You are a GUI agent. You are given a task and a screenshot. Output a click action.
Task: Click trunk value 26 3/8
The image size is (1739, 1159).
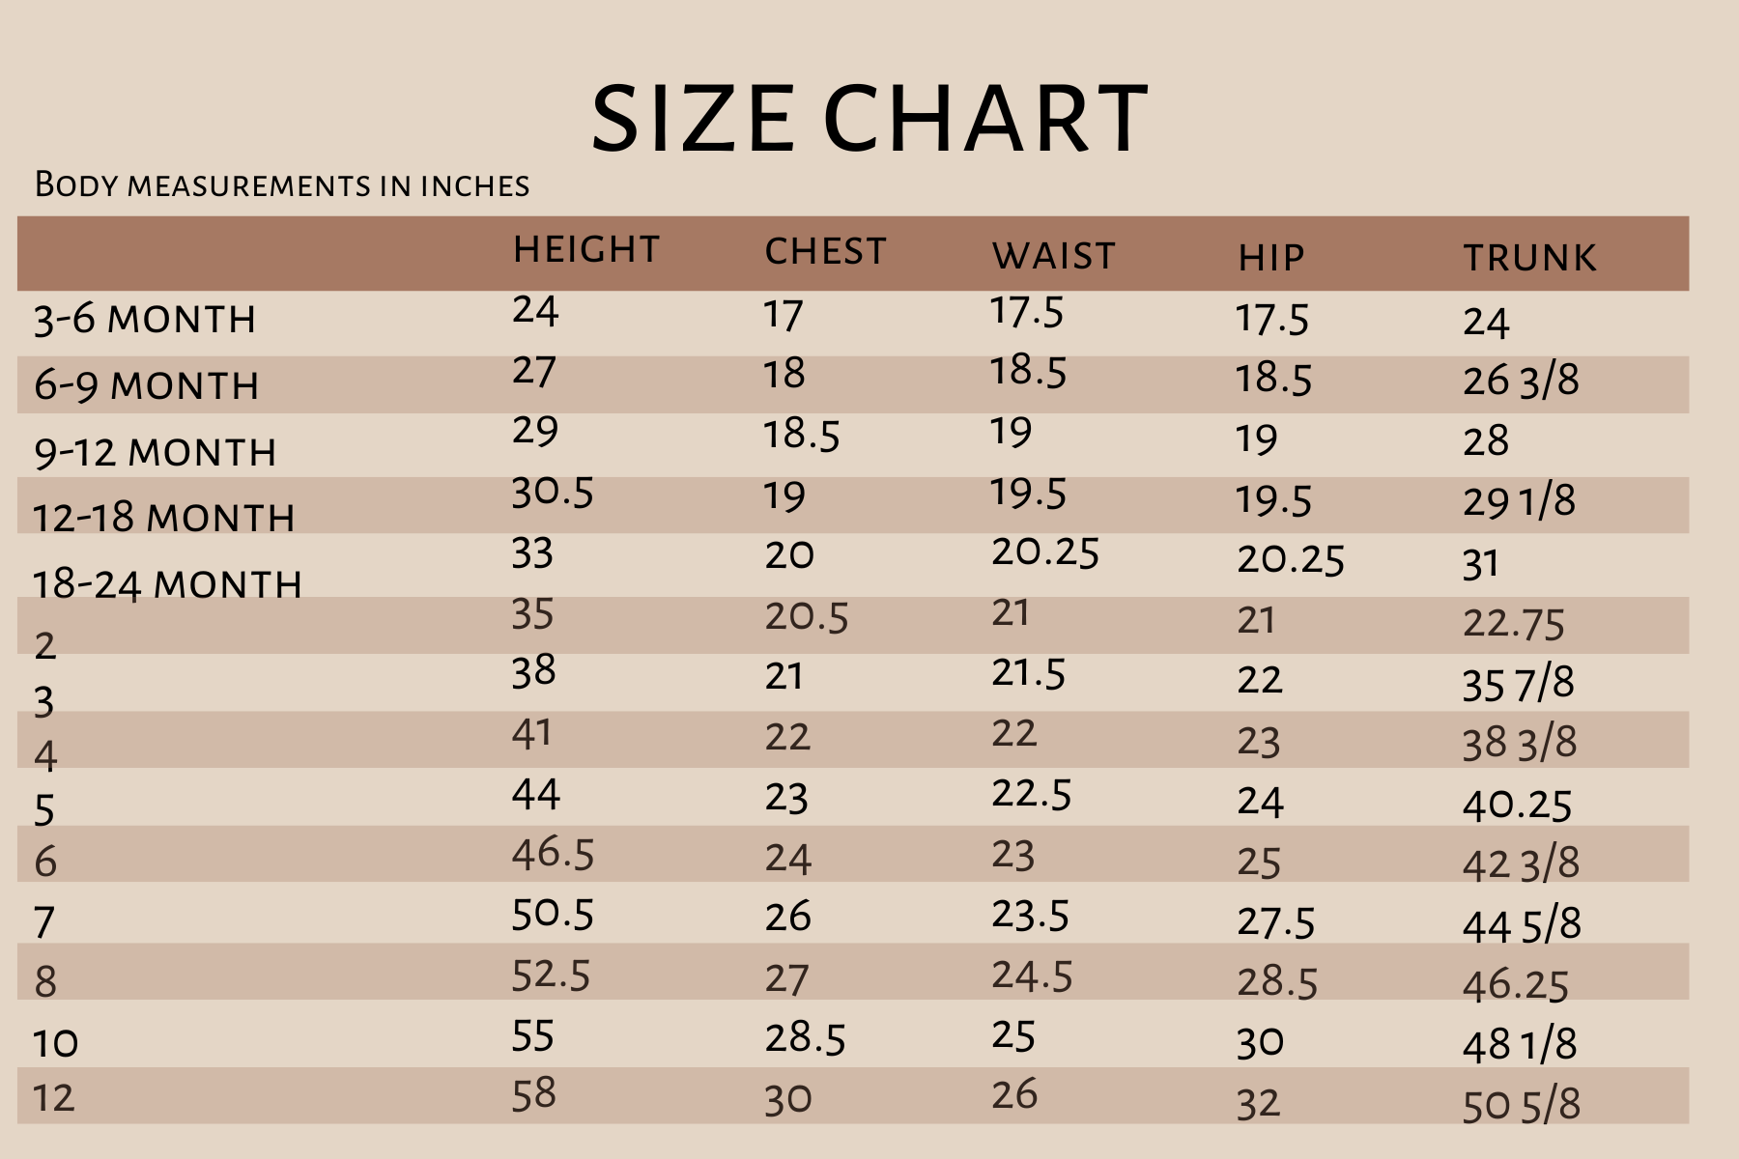(x=1521, y=380)
